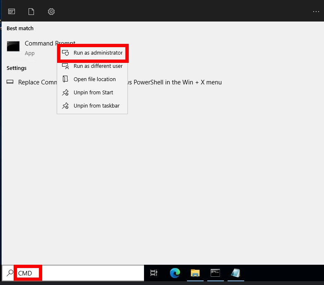Click the Settings section heading
Image resolution: width=324 pixels, height=285 pixels.
pyautogui.click(x=17, y=68)
